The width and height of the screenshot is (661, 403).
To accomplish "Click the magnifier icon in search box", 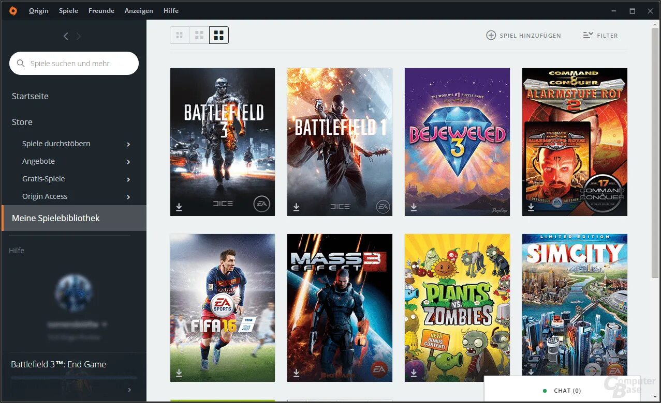I will click(21, 64).
